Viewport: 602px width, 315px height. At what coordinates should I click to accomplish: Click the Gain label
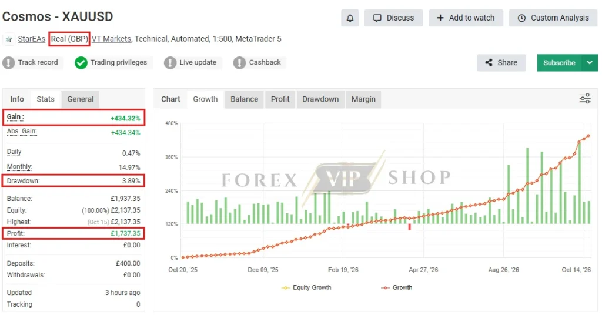(15, 117)
